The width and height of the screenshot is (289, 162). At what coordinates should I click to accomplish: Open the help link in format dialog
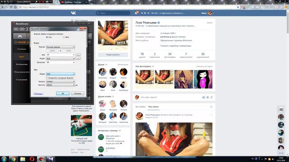point(38,94)
